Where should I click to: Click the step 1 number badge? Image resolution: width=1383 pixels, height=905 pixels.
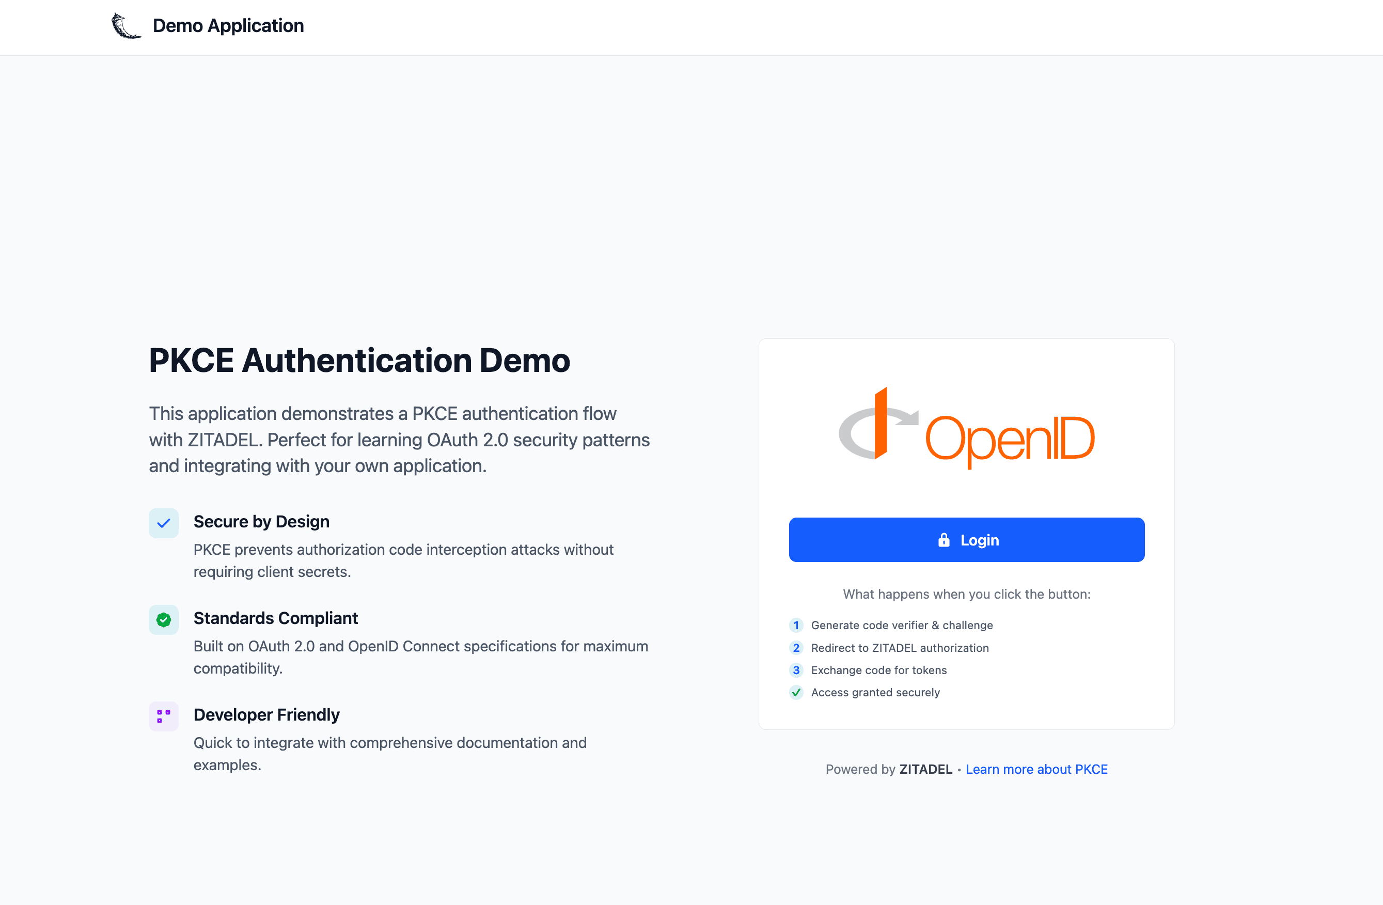[796, 626]
